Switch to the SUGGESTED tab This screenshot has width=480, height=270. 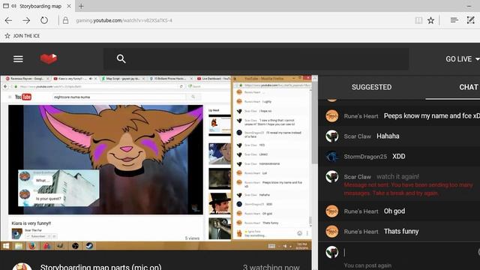(371, 87)
